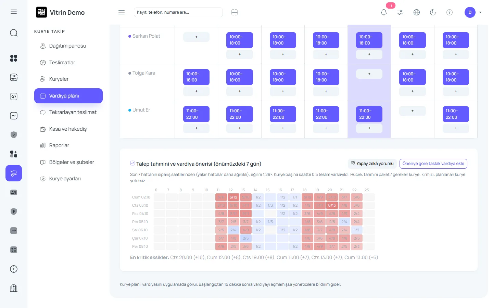
Task: Open the code brackets rail icon
Action: click(14, 97)
